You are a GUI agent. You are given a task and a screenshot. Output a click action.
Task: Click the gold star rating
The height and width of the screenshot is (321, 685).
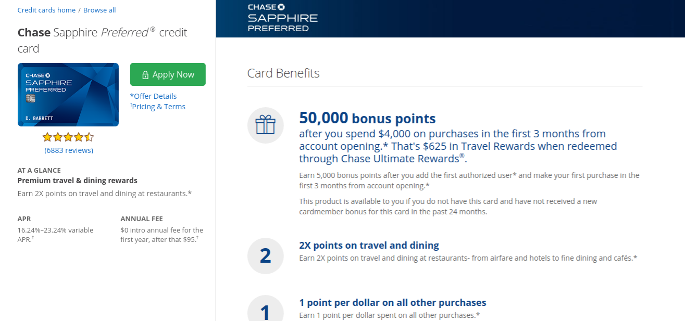coord(68,137)
